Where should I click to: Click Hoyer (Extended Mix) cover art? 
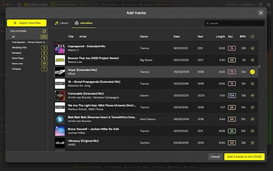60,72
